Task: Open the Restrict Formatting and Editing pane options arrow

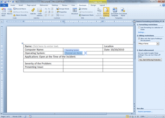Action: pyautogui.click(x=161, y=21)
